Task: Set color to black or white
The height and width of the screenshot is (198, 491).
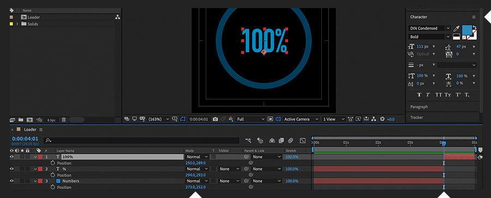Action: (x=457, y=37)
